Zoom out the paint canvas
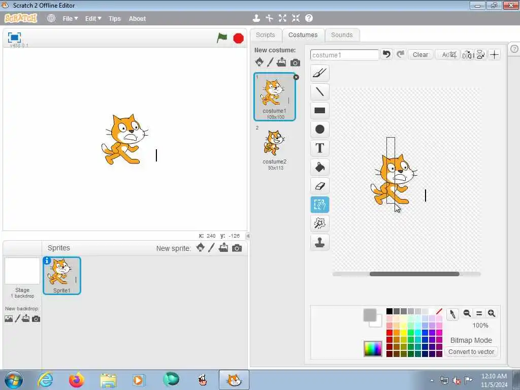520x390 pixels. [x=467, y=313]
